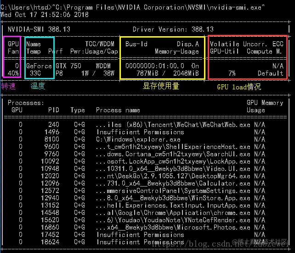Click the Microsoft.Photos.exe process name
This screenshot has width=295, height=253.
(x=173, y=227)
